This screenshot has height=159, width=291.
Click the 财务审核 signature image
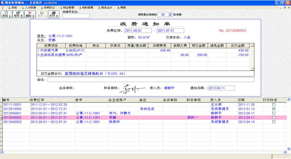click(132, 88)
